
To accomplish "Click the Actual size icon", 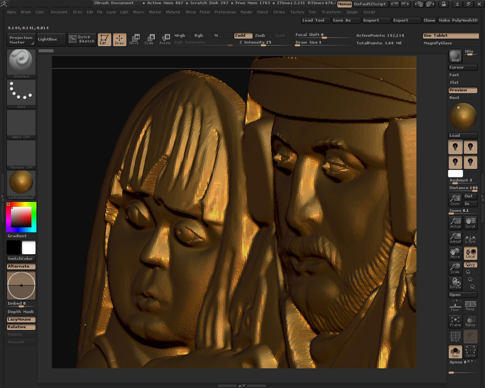I will 455,222.
